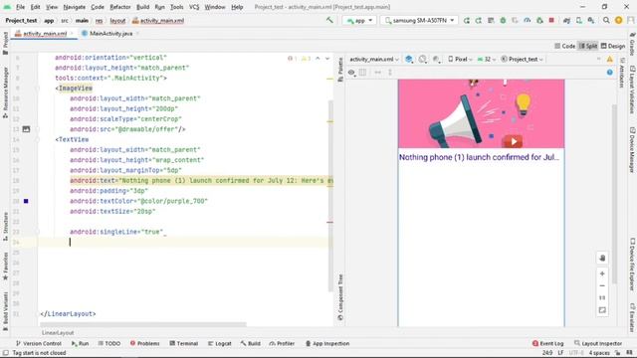The height and width of the screenshot is (358, 637).
Task: Click the Attach debugger to process icon
Action: 539,20
